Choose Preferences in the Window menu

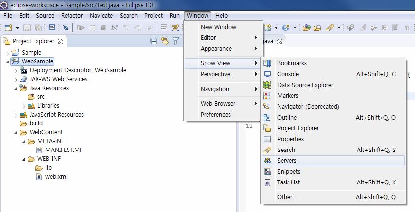(x=223, y=115)
